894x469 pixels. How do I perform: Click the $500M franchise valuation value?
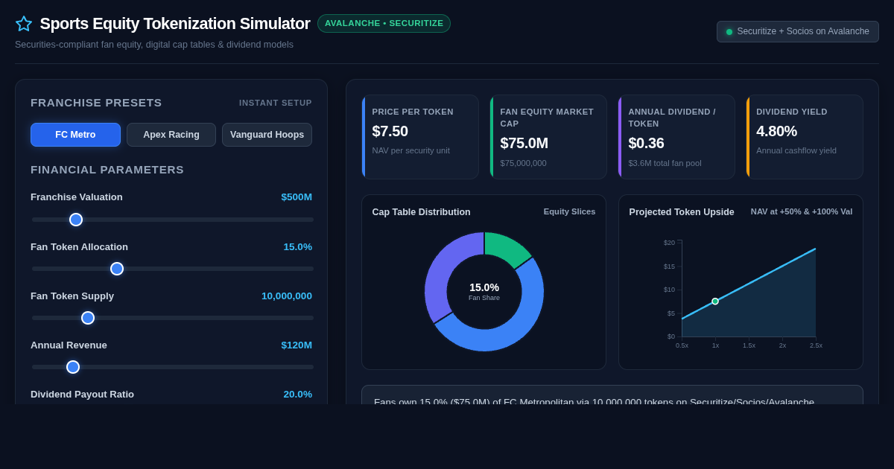[297, 197]
